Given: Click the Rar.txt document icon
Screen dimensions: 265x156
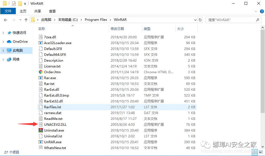Looking at the screenshot, I should click(x=40, y=84).
